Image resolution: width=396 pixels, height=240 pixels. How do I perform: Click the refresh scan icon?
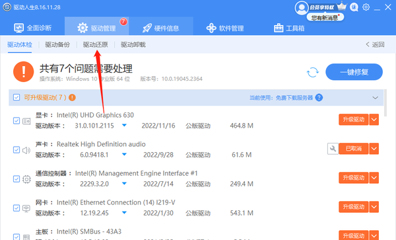(x=313, y=72)
